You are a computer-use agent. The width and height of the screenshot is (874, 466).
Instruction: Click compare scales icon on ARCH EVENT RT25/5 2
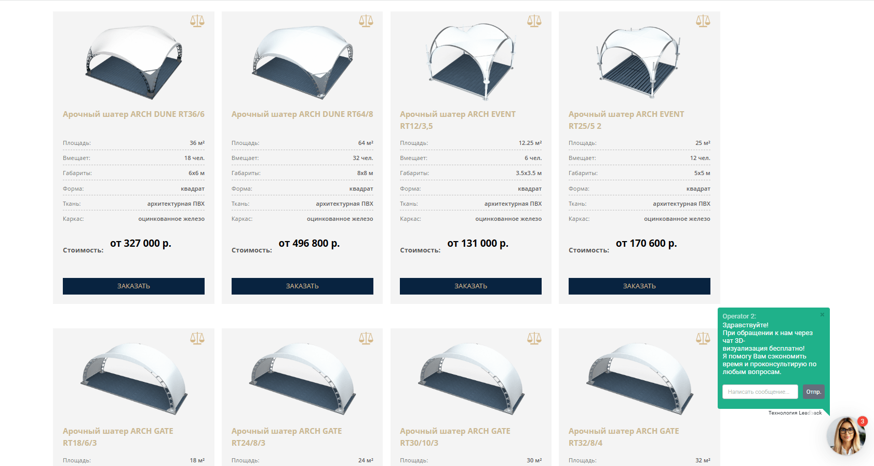(x=703, y=21)
